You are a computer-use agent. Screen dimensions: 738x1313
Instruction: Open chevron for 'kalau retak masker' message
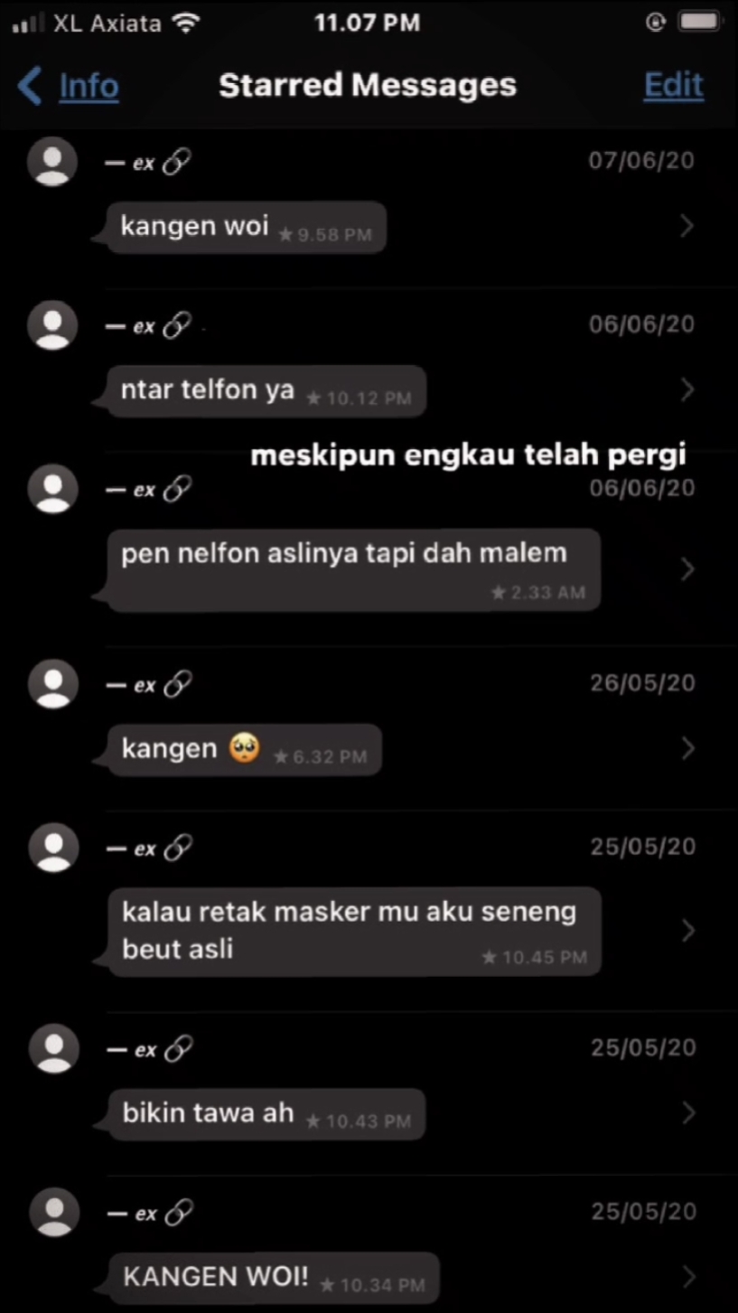click(x=687, y=931)
